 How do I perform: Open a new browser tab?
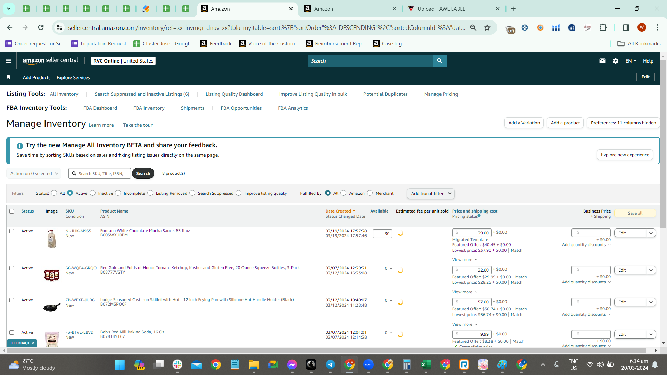[513, 9]
